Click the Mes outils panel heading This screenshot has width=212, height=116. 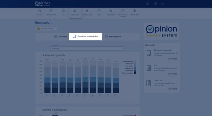(x=150, y=45)
